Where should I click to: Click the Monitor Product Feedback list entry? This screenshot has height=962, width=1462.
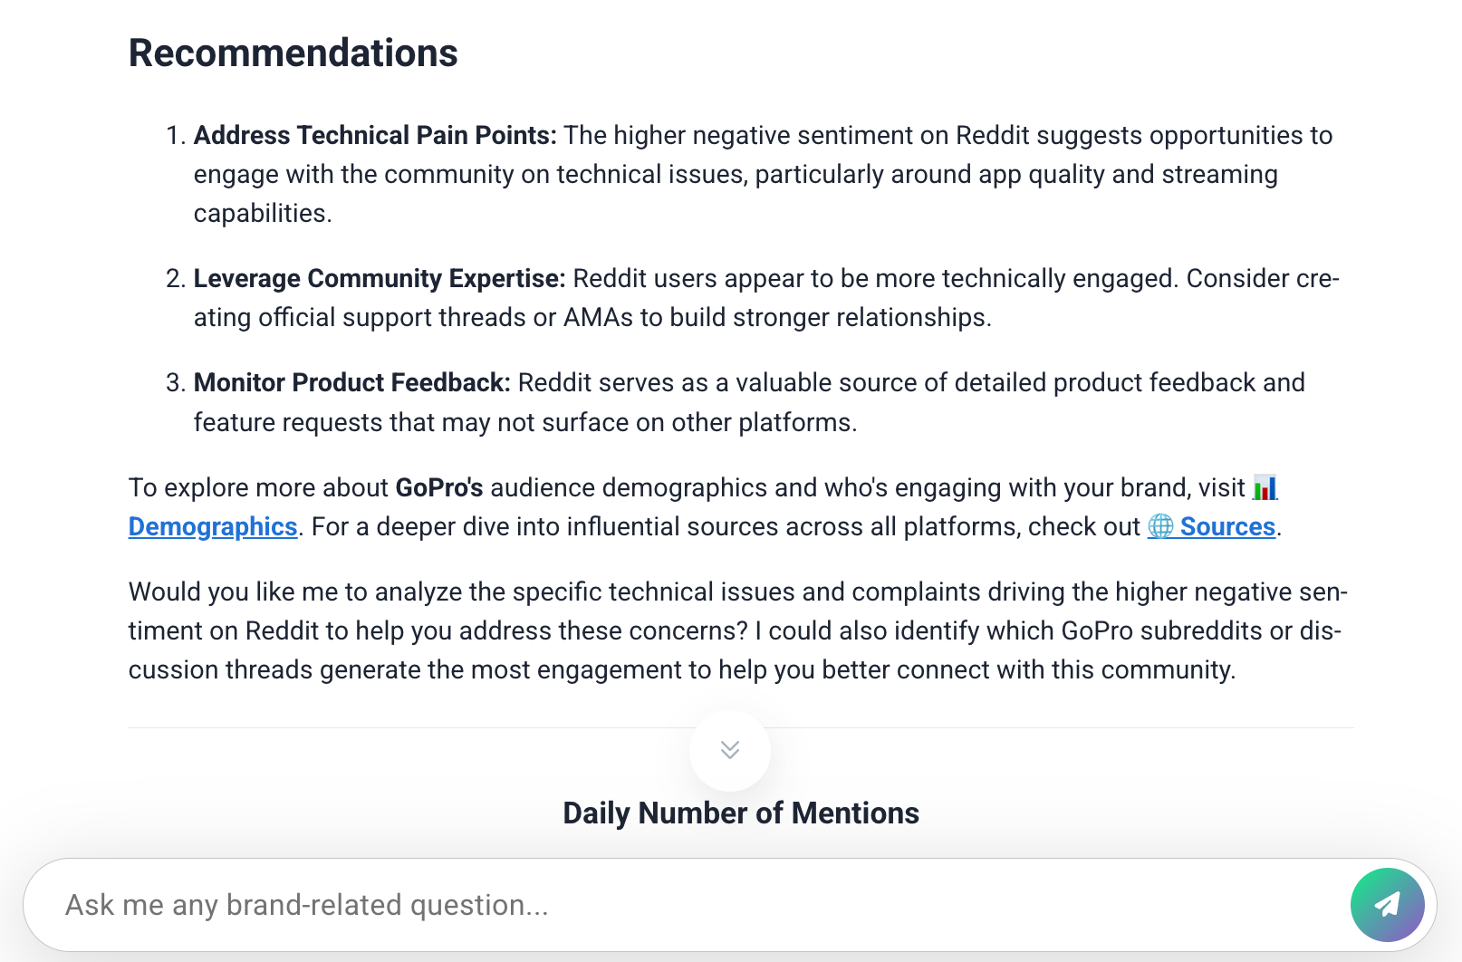click(x=351, y=382)
